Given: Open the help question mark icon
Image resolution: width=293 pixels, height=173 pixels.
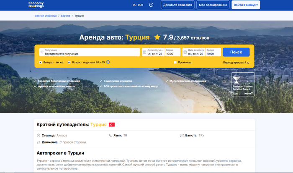Looking at the screenshot, I should (x=151, y=5).
